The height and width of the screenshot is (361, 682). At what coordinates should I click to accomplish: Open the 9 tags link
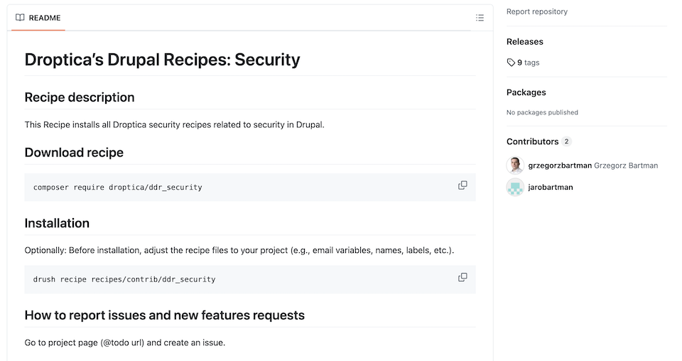(x=524, y=63)
